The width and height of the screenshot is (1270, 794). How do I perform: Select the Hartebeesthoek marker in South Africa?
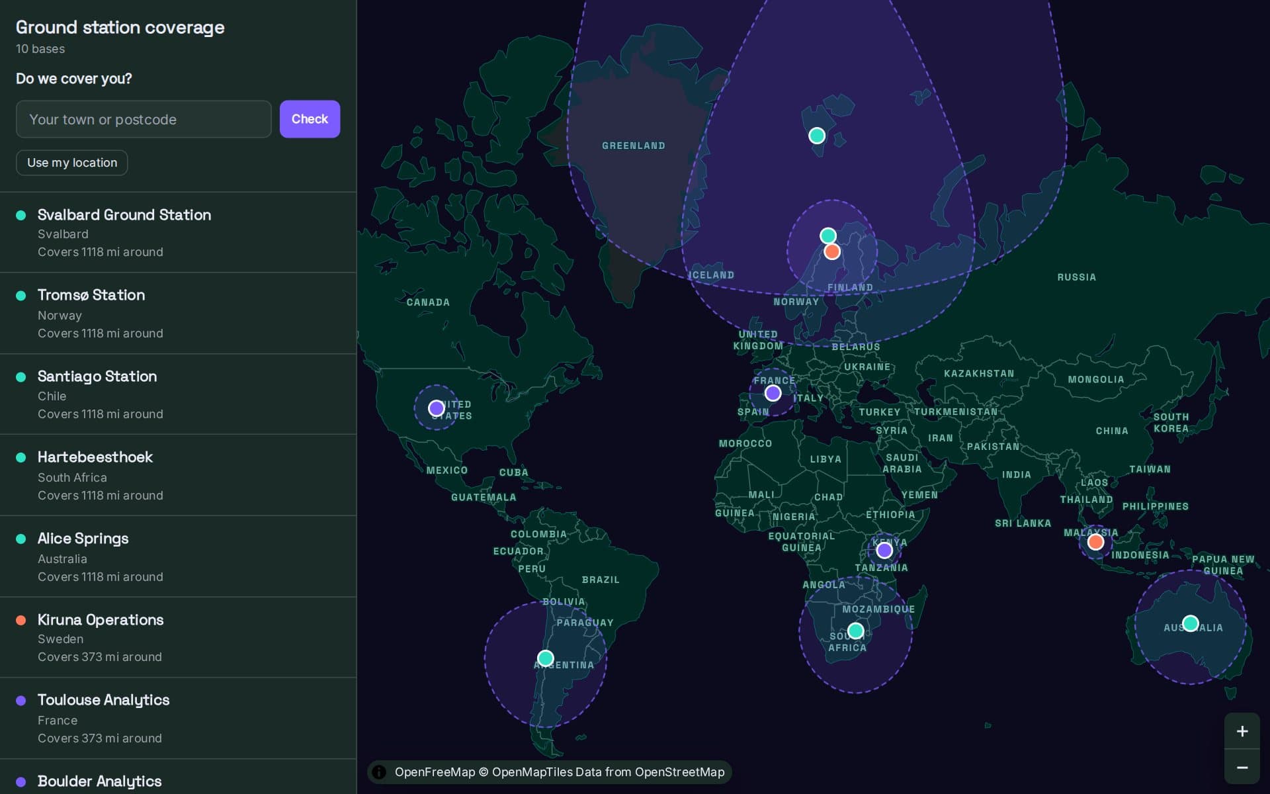coord(855,631)
